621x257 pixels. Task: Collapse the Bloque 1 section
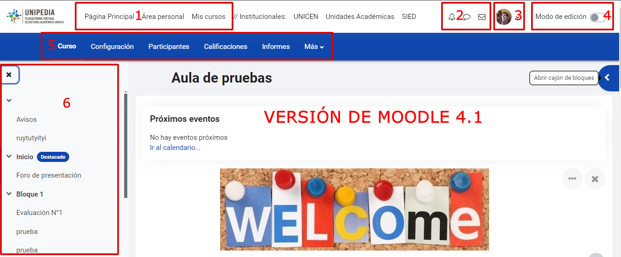coord(9,194)
